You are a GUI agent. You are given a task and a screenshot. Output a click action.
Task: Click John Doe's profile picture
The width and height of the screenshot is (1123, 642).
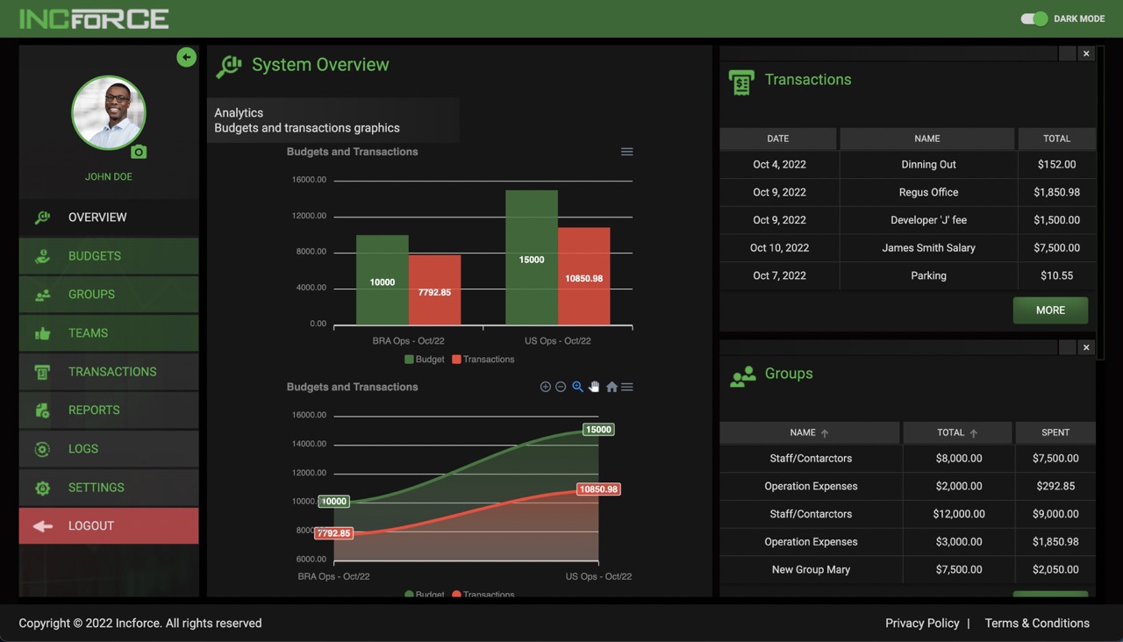click(x=109, y=112)
